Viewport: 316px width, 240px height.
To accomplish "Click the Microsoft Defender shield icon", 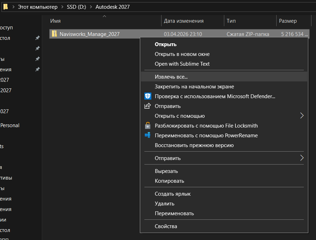I will [x=148, y=96].
